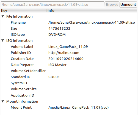This screenshot has height=115, width=138.
Task: Click the /media/Linux_GamePack_11.09(vcd) mount point value
Action: (x=78, y=108)
